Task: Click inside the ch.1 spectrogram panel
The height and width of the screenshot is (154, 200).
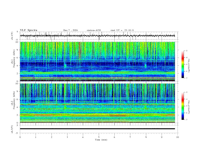Action: pyautogui.click(x=97, y=61)
